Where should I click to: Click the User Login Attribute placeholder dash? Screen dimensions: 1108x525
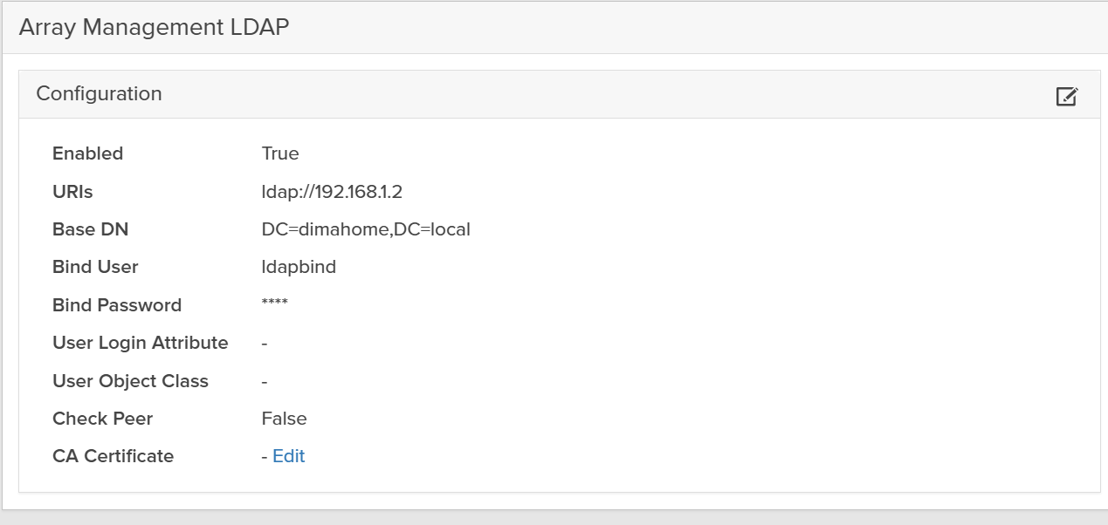(264, 343)
